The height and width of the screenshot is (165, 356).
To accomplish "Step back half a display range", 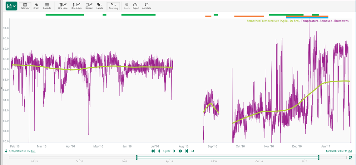I will [x=159, y=151].
